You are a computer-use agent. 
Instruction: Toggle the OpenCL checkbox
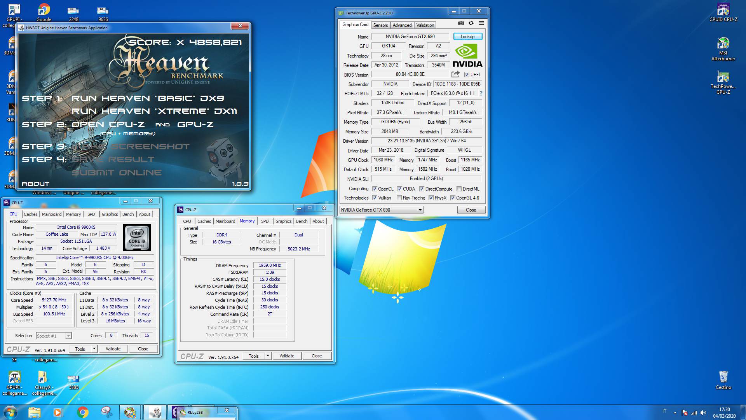[x=375, y=189]
